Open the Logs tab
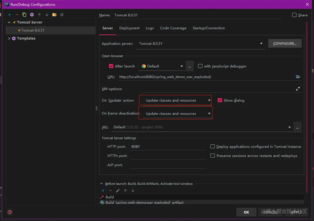The width and height of the screenshot is (314, 221). (150, 28)
